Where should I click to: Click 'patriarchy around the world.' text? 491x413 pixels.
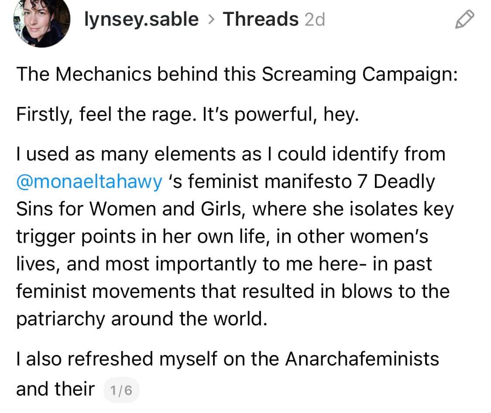(142, 319)
